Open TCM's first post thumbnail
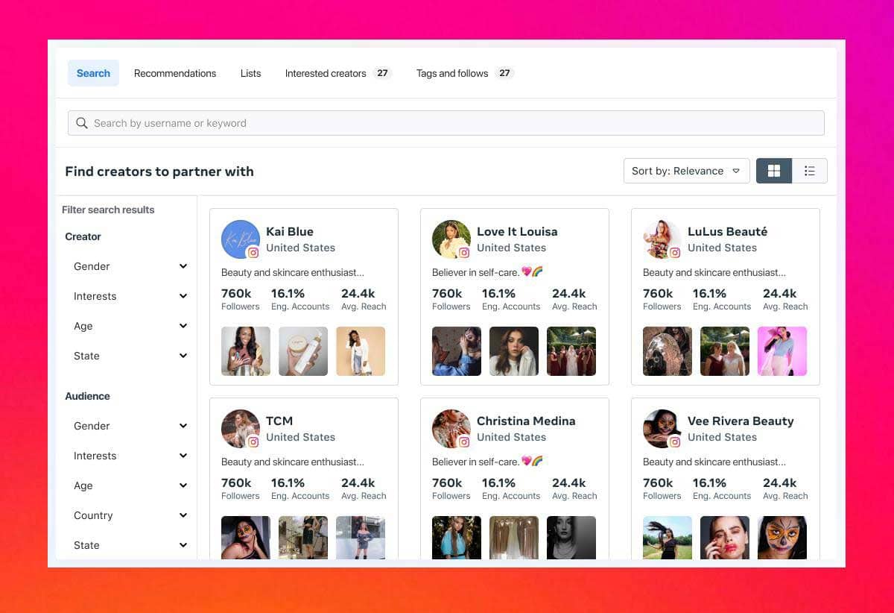Image resolution: width=894 pixels, height=613 pixels. pos(246,538)
